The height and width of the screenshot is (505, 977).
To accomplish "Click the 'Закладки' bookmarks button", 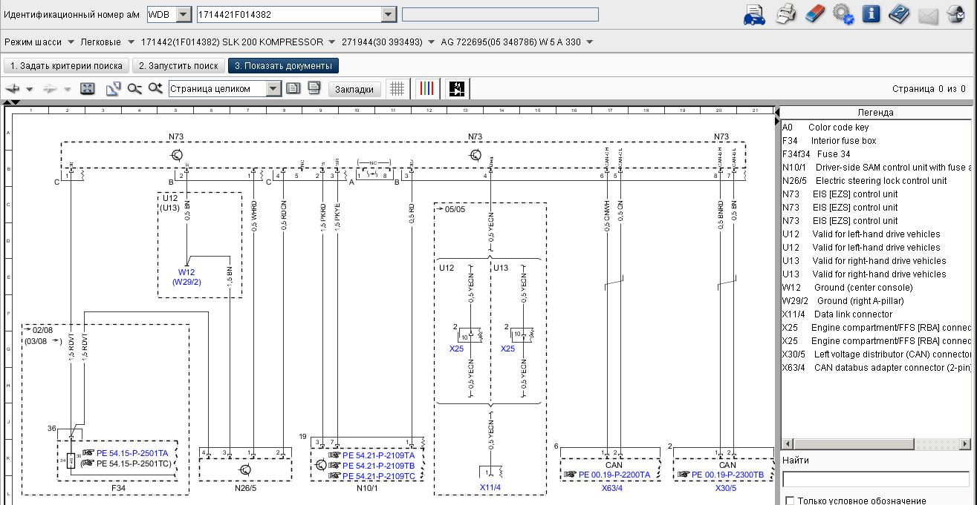I will pos(354,89).
